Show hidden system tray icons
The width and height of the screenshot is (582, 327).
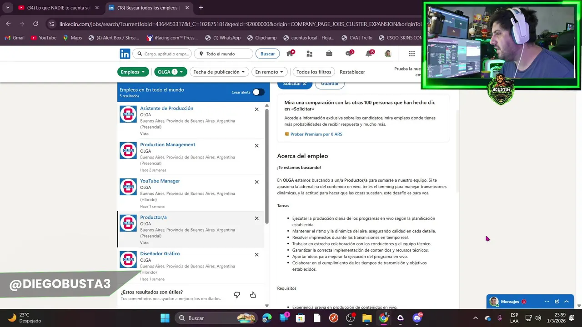(x=476, y=318)
